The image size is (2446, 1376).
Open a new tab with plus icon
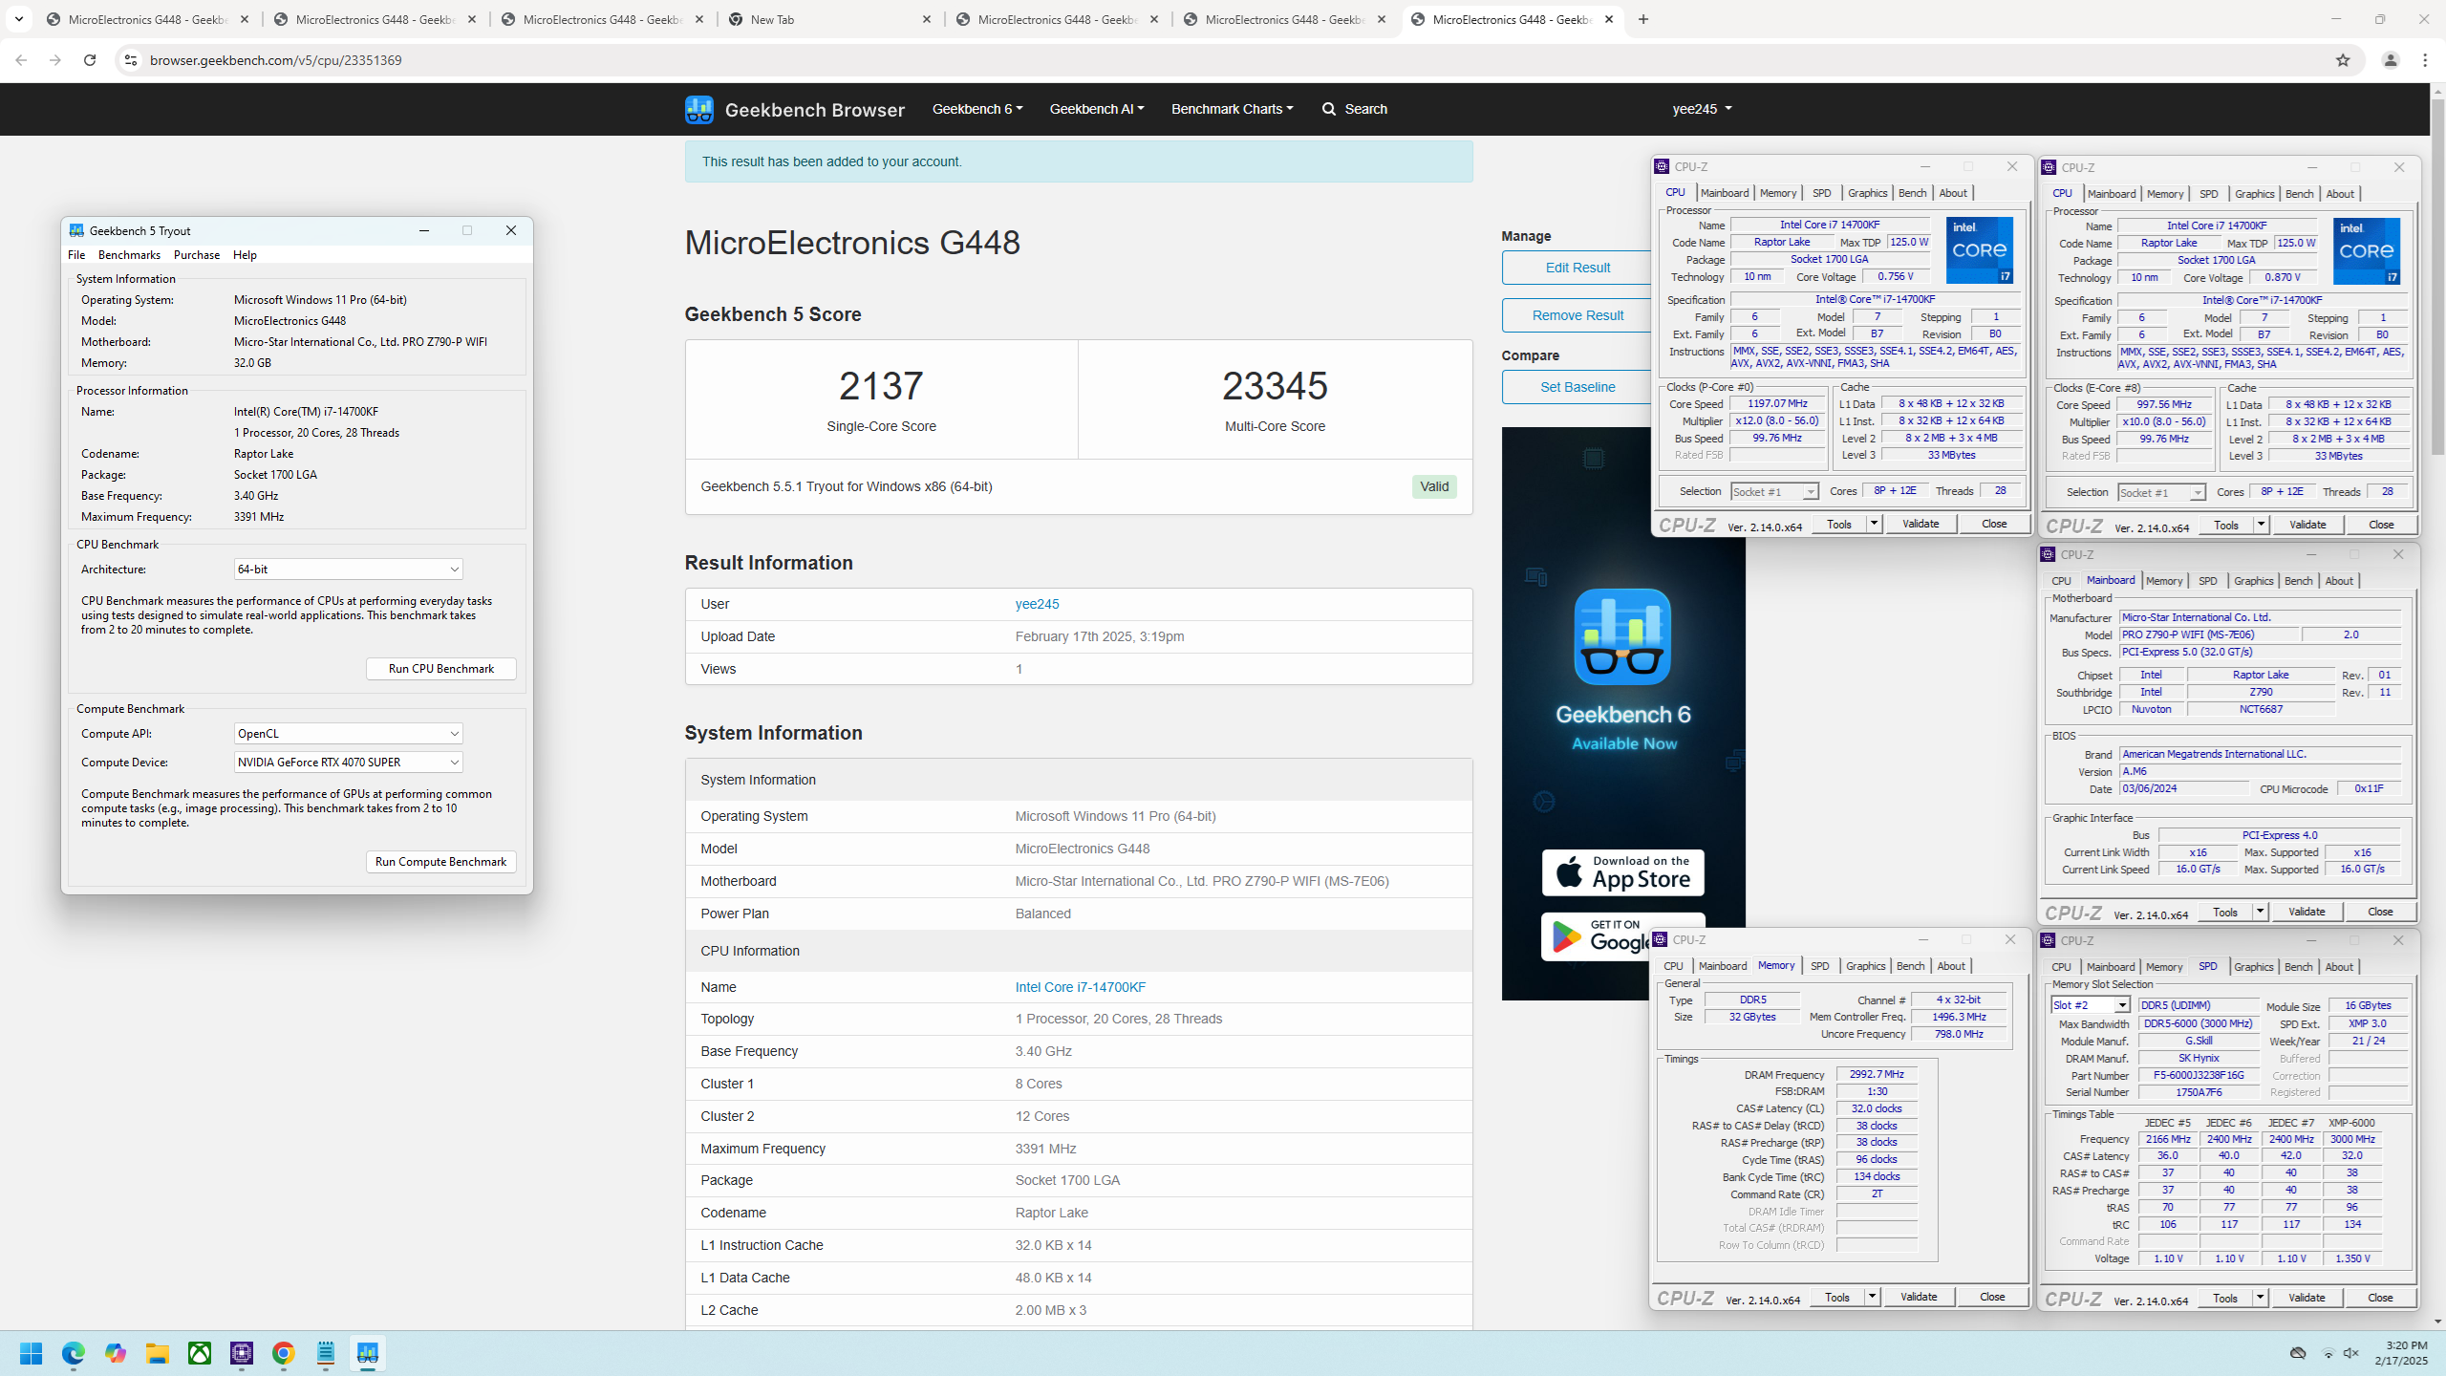click(x=1643, y=19)
